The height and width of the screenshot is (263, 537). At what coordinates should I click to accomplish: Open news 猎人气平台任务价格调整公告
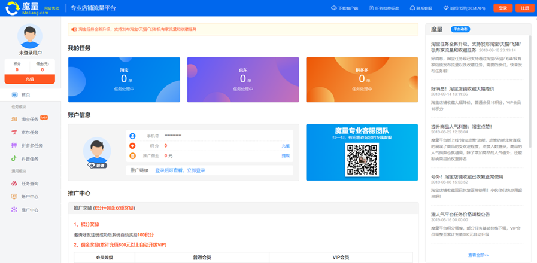coord(460,215)
